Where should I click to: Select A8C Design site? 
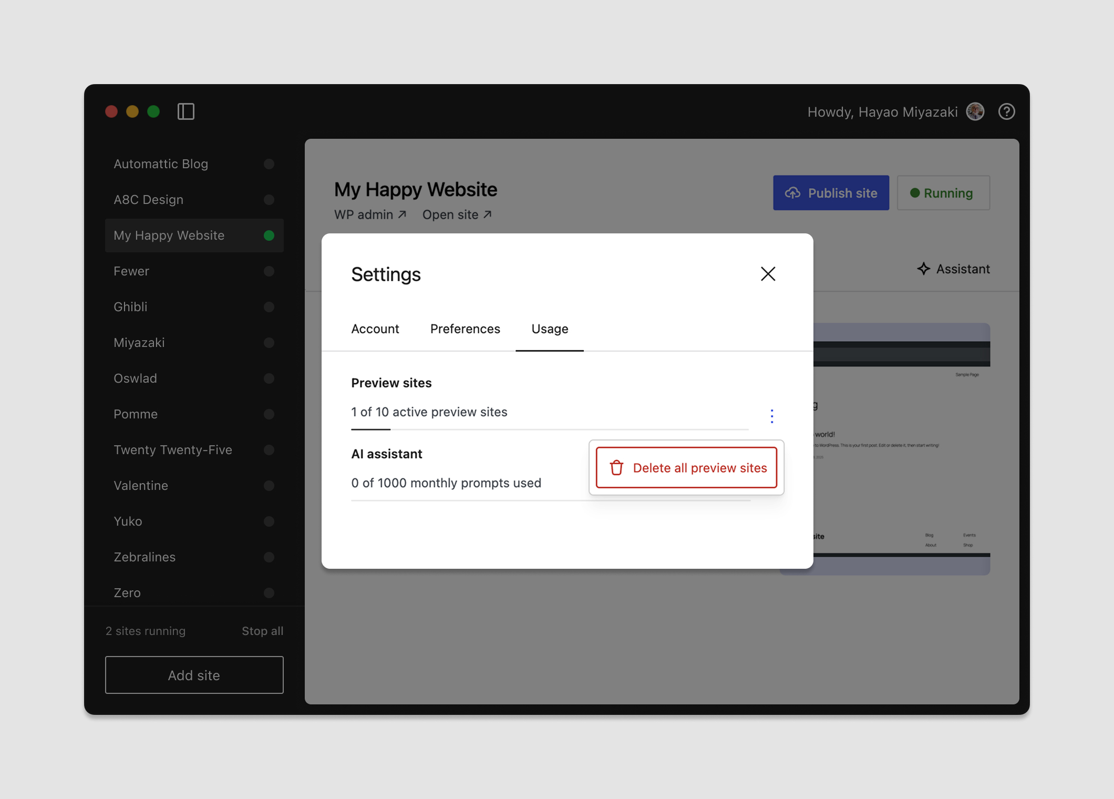pos(194,200)
